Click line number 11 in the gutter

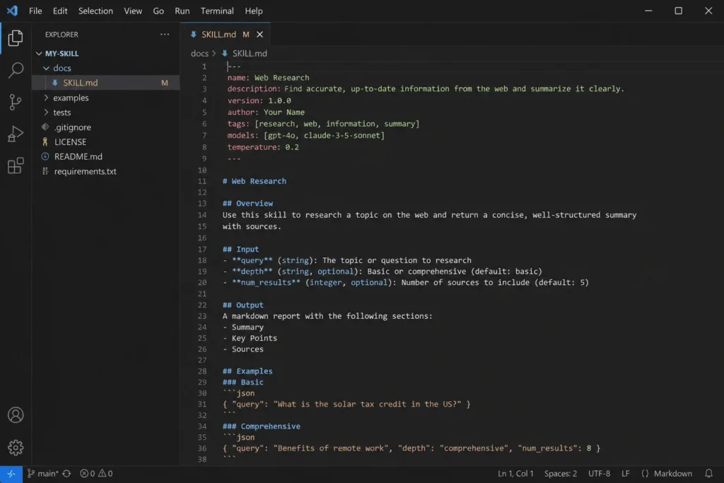[202, 182]
